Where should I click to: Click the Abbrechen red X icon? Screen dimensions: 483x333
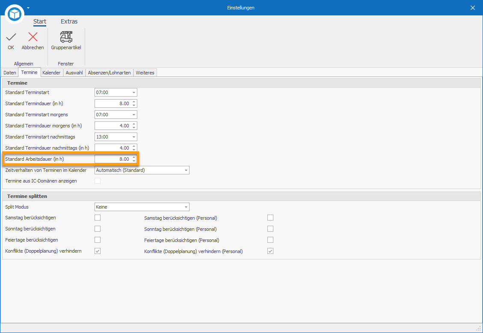(x=33, y=37)
